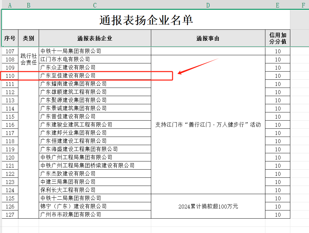Screen dimensions: 309x233
Task: Select serial number cell 117
Action: point(10,133)
